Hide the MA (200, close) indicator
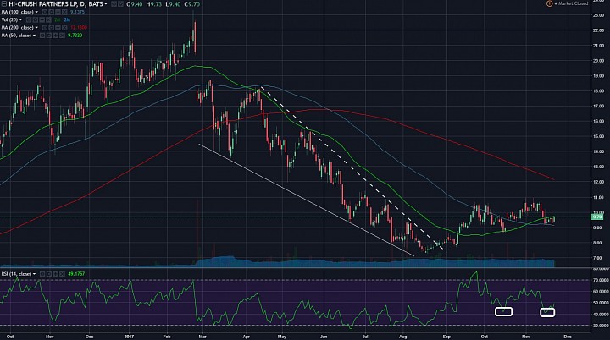 45,28
